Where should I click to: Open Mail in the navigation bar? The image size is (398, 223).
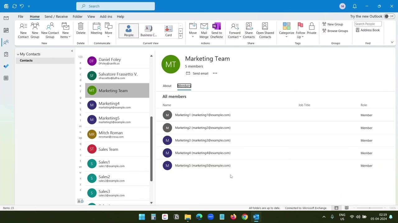[6, 18]
